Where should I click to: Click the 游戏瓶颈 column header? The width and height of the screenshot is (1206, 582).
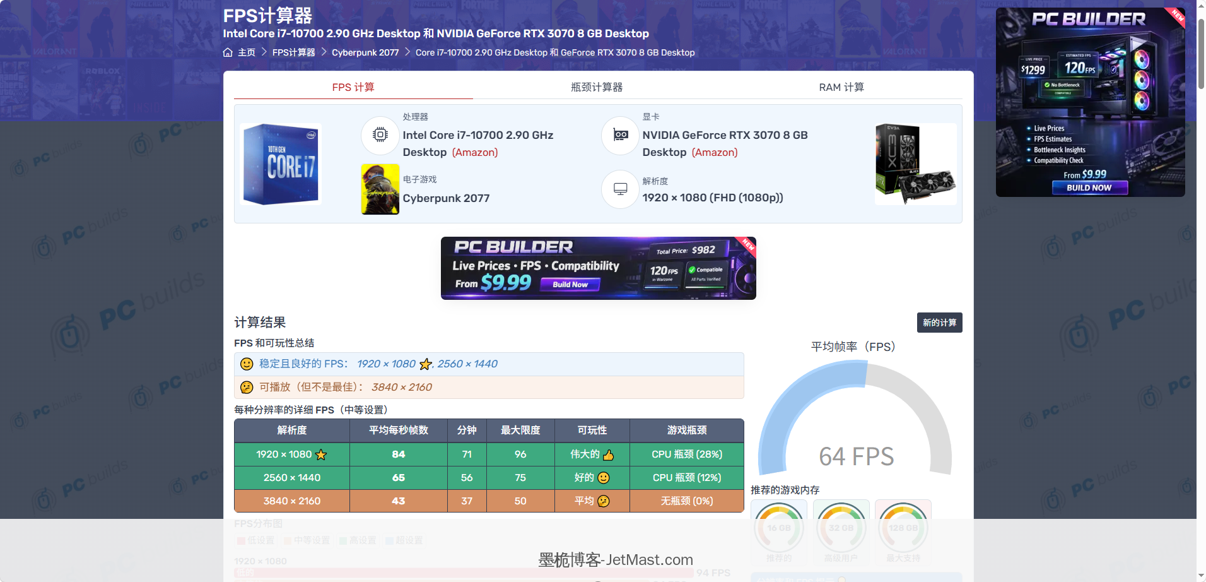coord(687,431)
